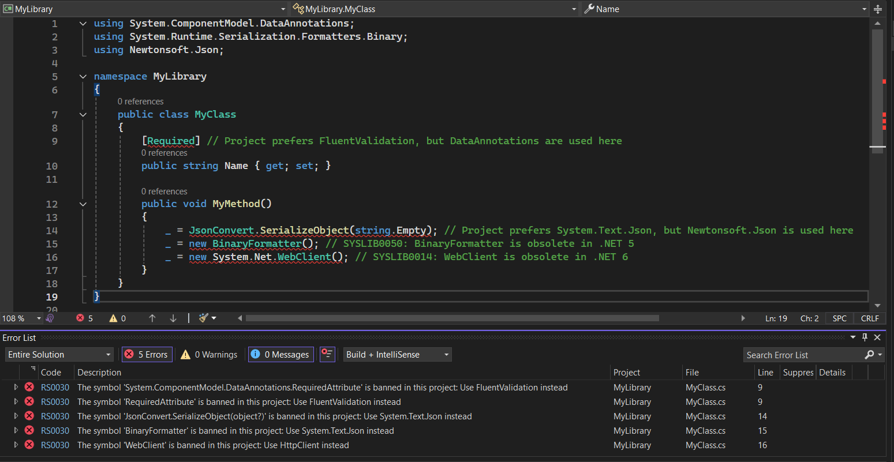Toggle the 0 Warnings filter

(209, 354)
